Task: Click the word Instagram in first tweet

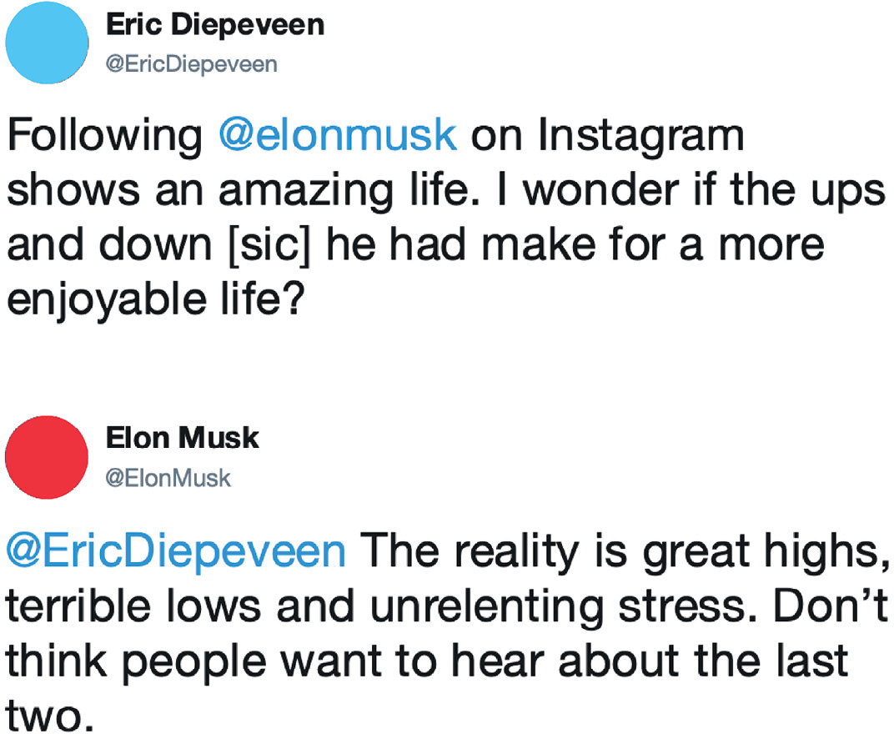Action: [641, 138]
